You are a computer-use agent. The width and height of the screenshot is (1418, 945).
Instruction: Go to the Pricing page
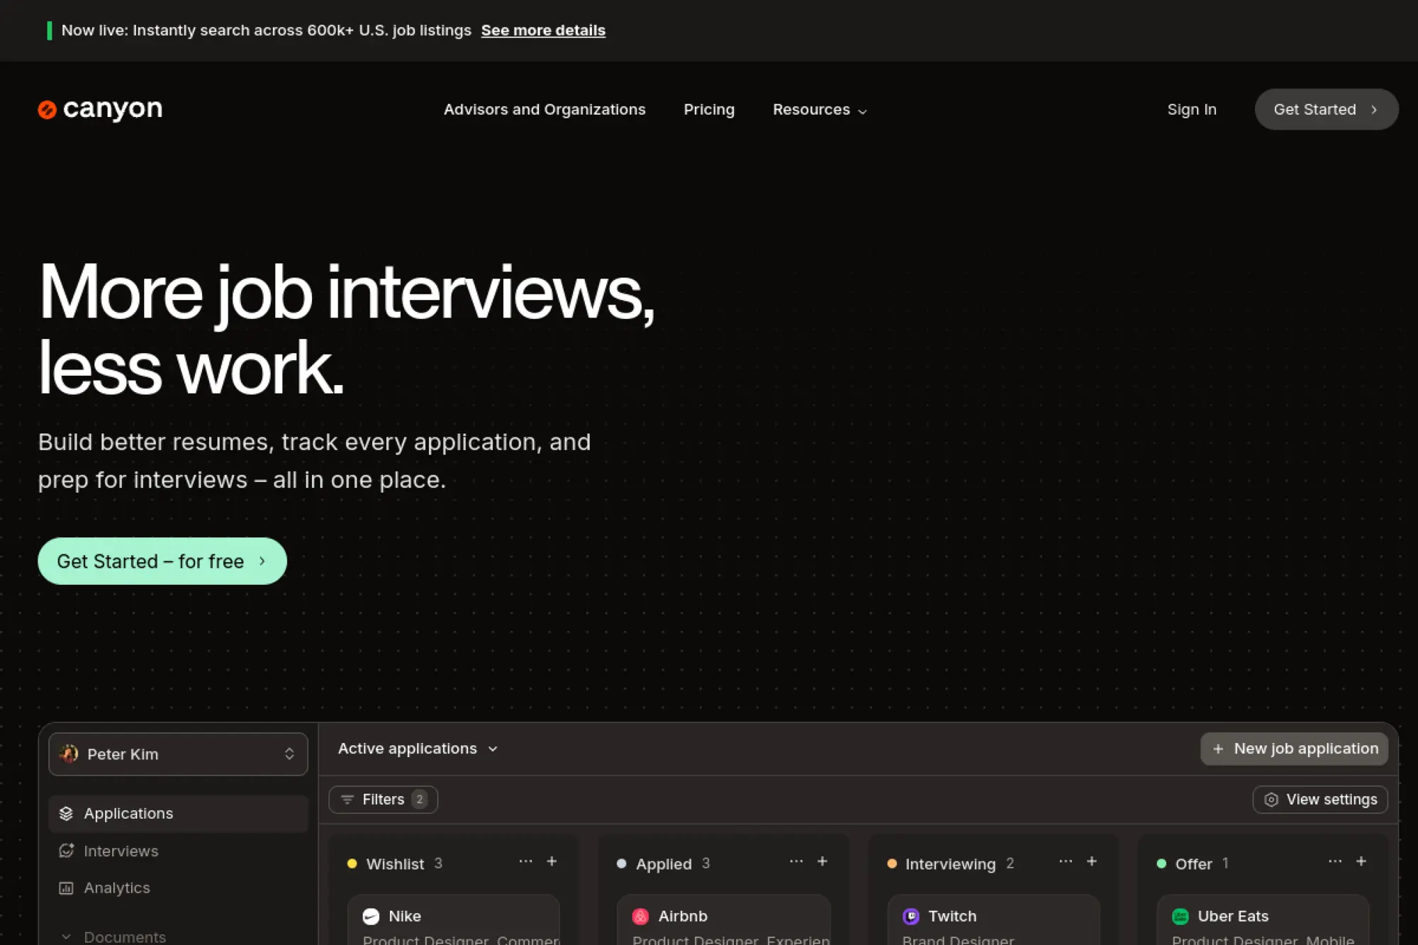pyautogui.click(x=708, y=110)
